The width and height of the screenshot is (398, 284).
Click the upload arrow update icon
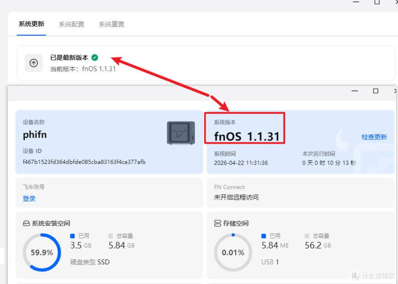click(x=34, y=63)
